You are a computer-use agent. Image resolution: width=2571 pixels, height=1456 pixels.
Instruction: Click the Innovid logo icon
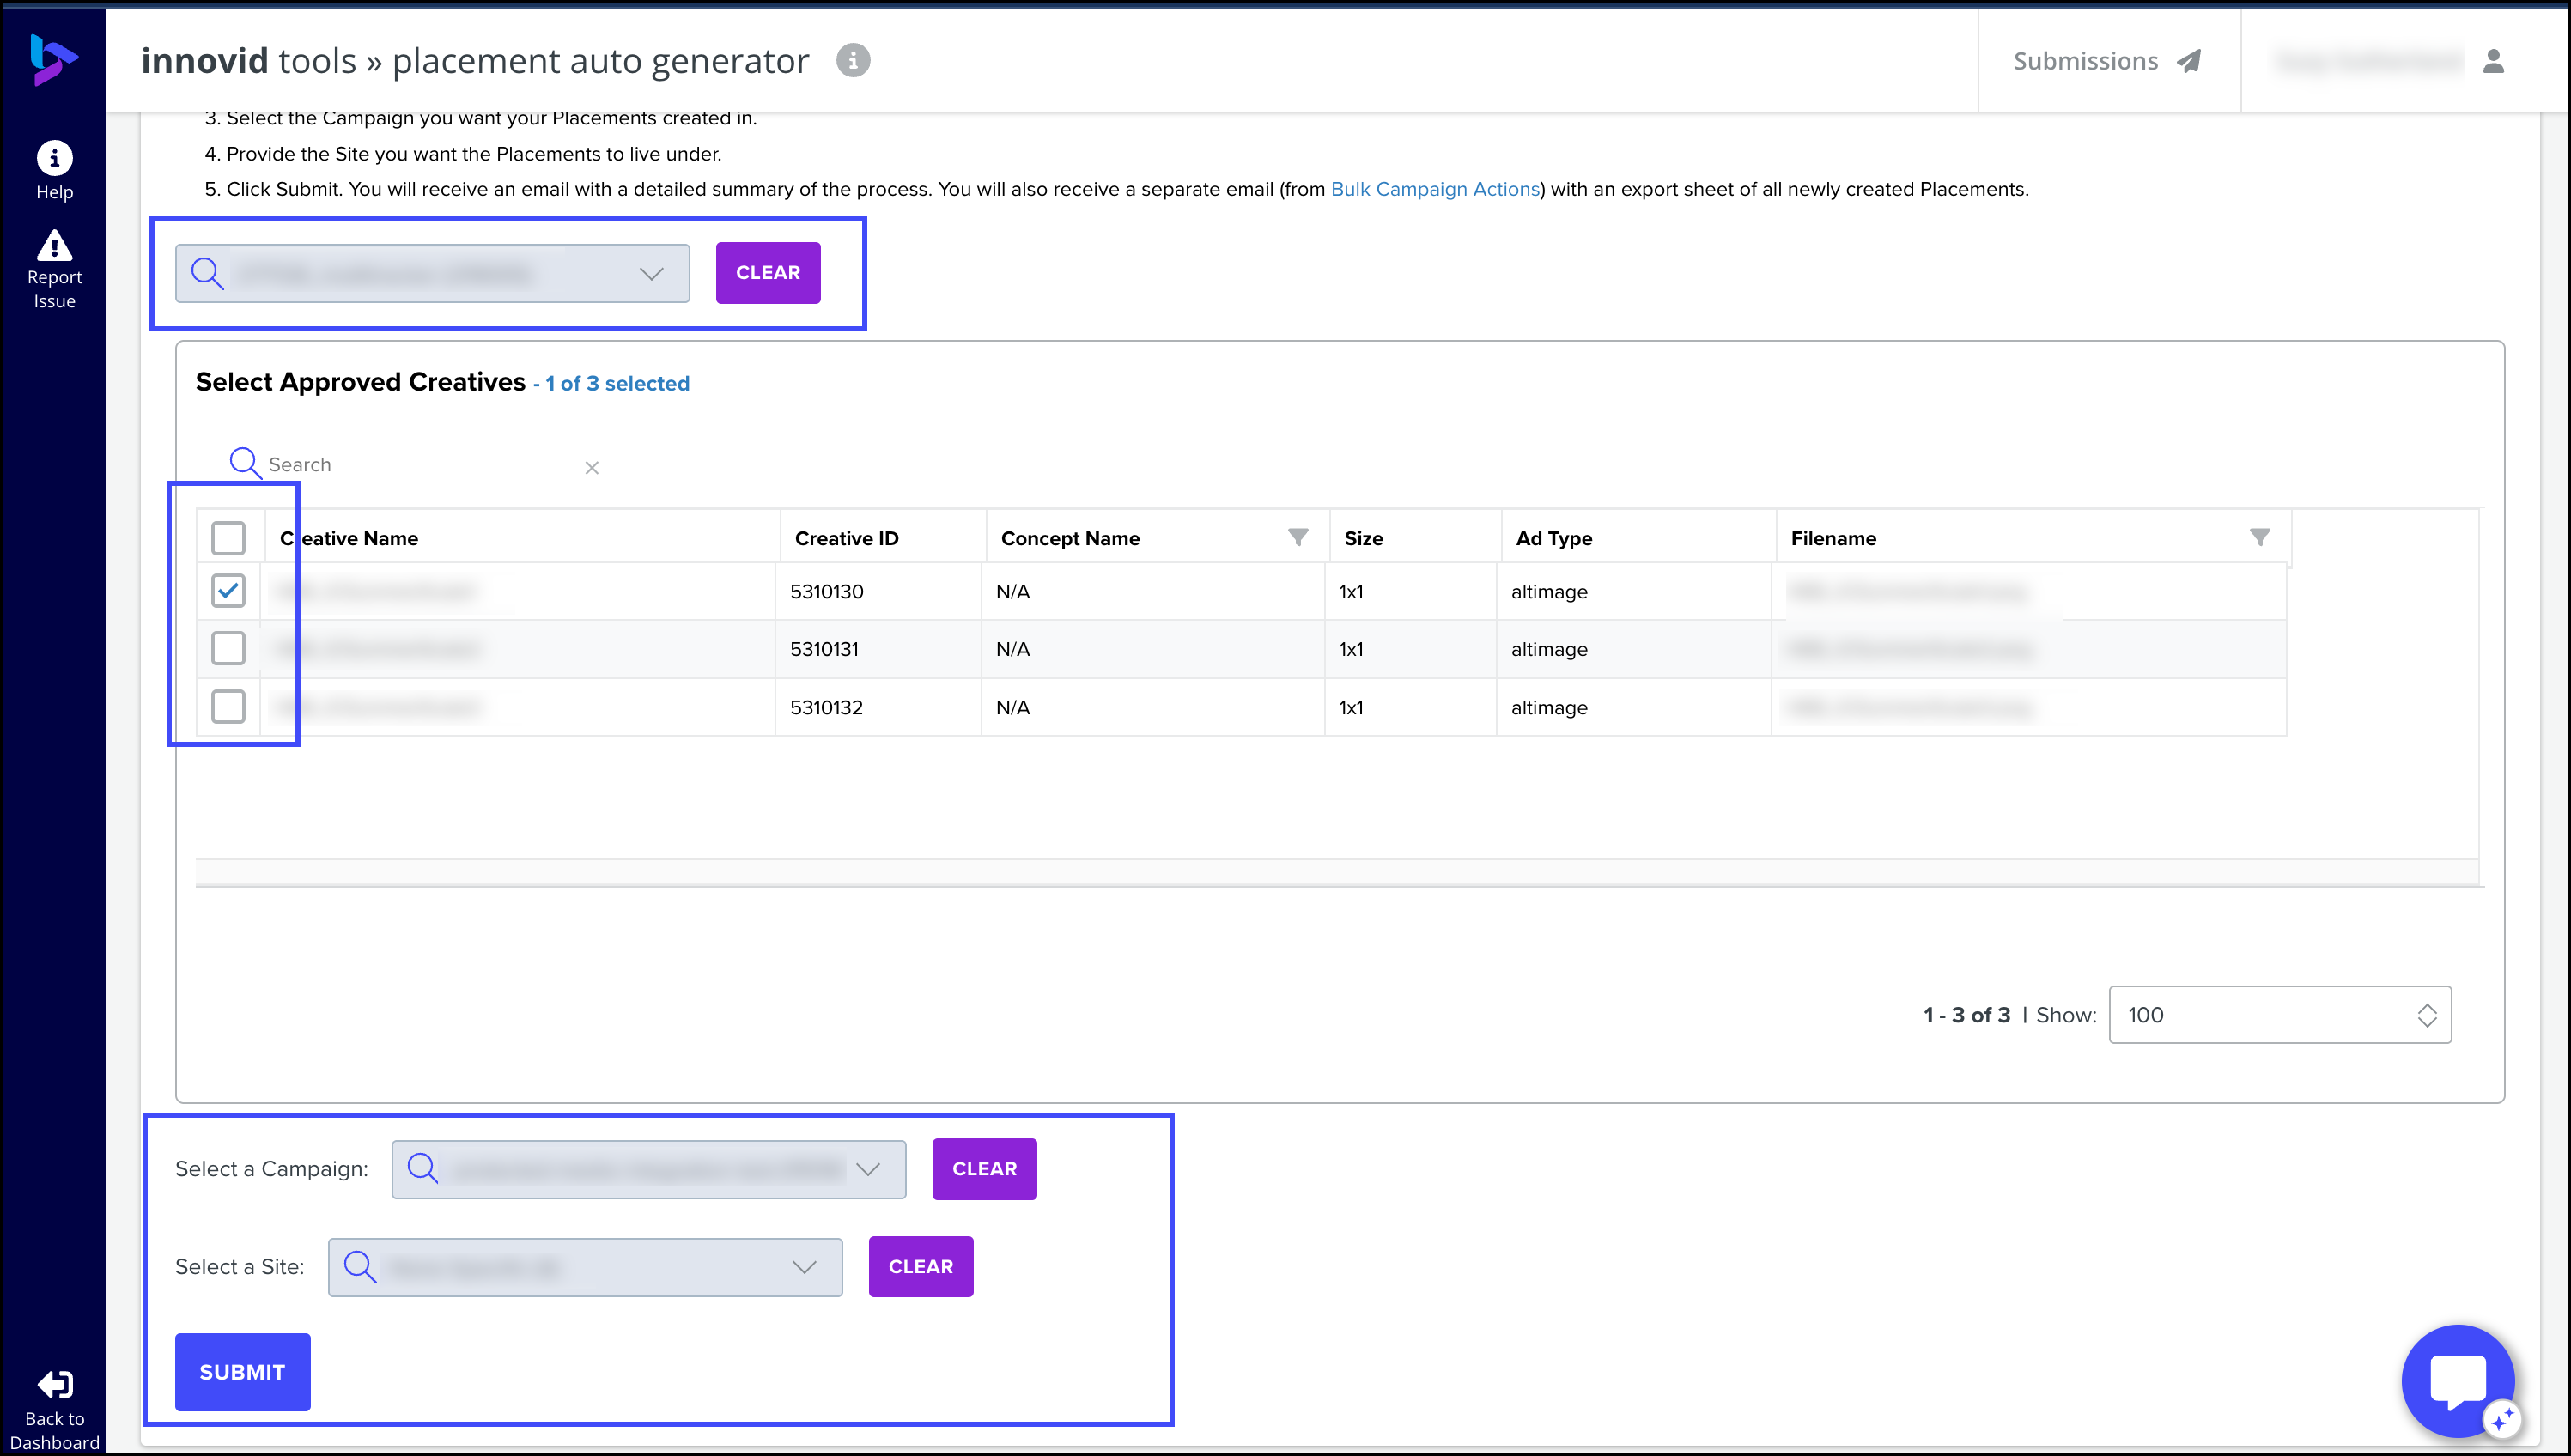[53, 59]
